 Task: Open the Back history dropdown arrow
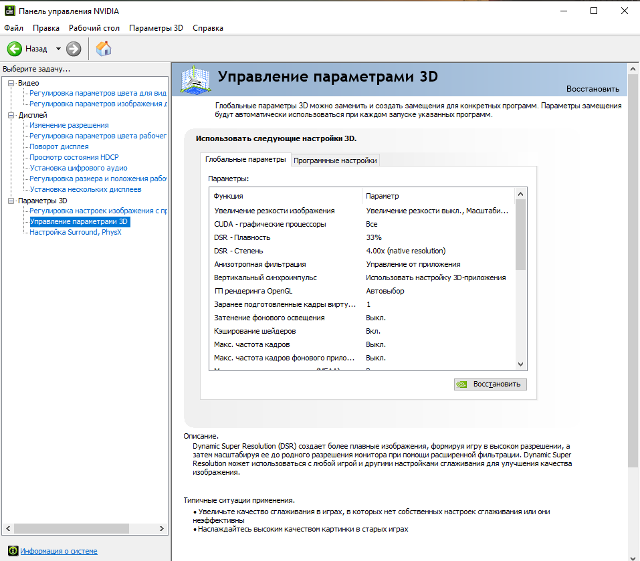[58, 49]
